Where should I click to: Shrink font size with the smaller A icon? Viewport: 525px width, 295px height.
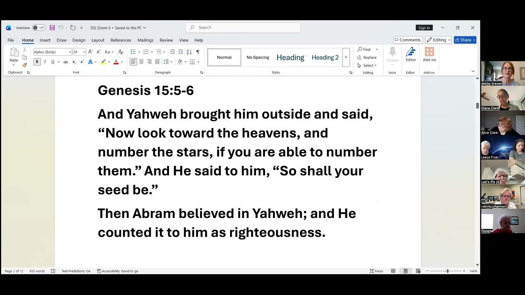[98, 52]
